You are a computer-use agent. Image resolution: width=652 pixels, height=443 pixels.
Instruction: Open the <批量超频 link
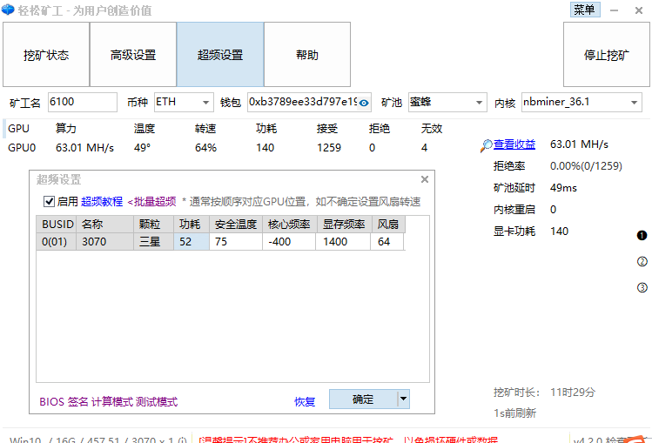(151, 202)
